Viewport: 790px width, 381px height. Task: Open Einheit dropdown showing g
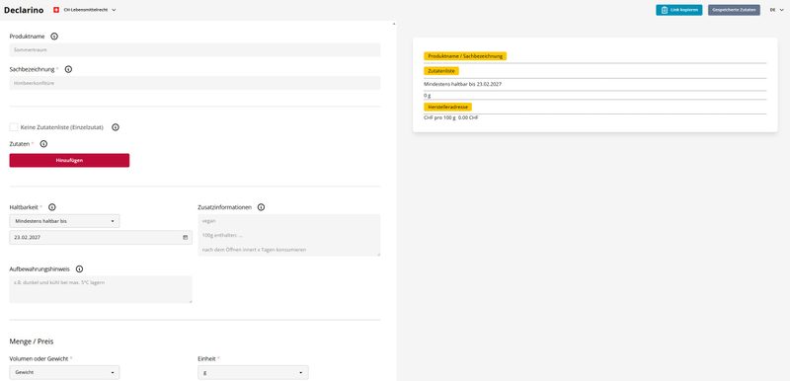pyautogui.click(x=253, y=372)
